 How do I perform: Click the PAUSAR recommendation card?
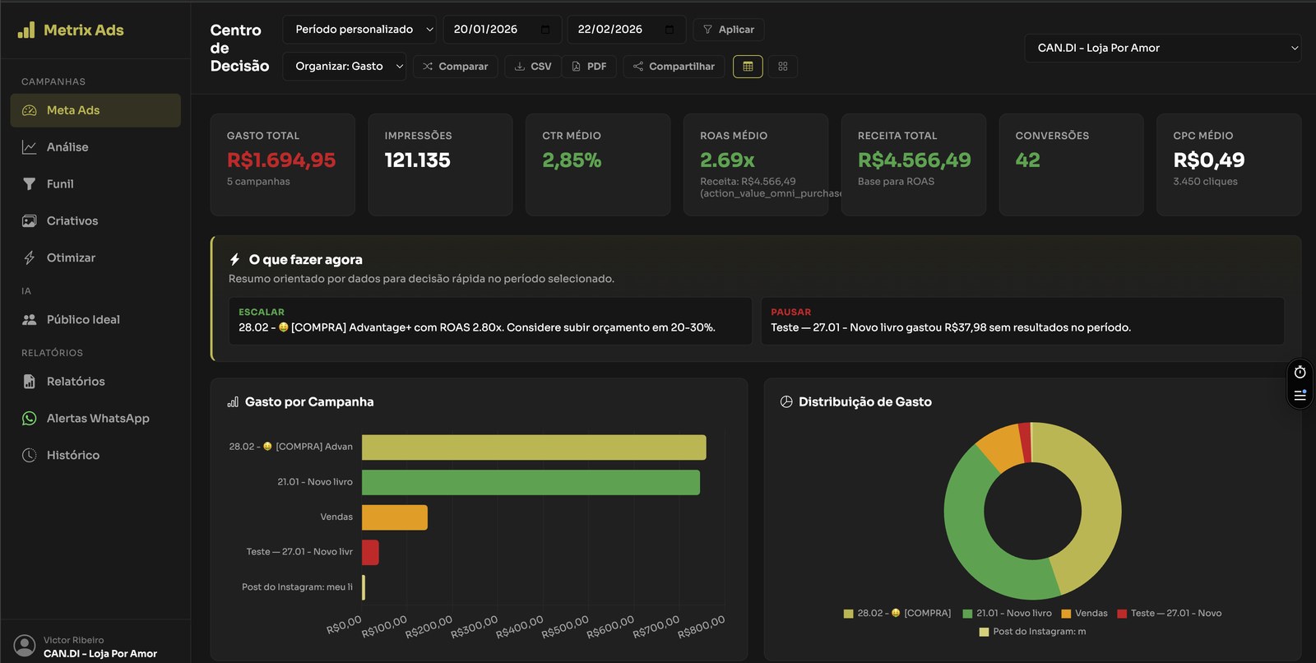click(1022, 321)
